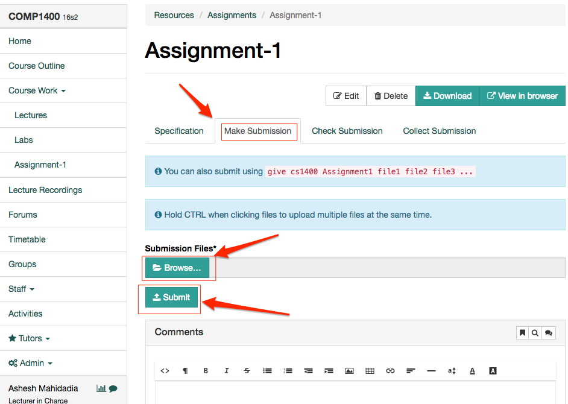This screenshot has height=404, width=568.
Task: Click inside comment text area
Action: 355,393
